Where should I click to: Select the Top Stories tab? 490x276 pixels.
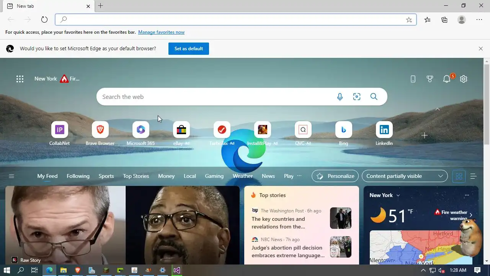point(136,176)
